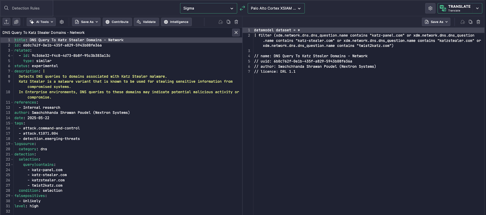Open the Intelligence panel button

176,22
